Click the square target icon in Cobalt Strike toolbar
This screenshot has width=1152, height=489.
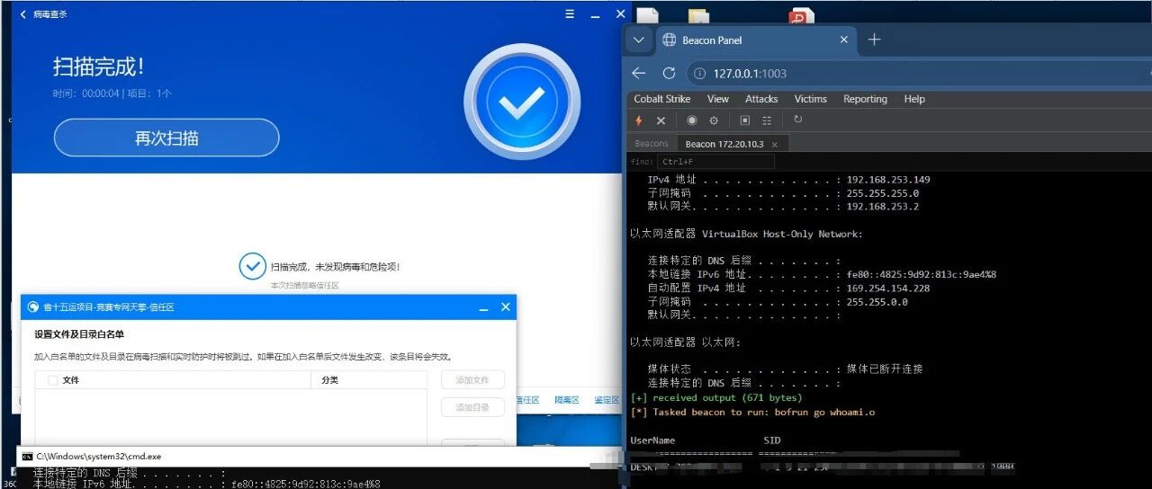[x=745, y=120]
